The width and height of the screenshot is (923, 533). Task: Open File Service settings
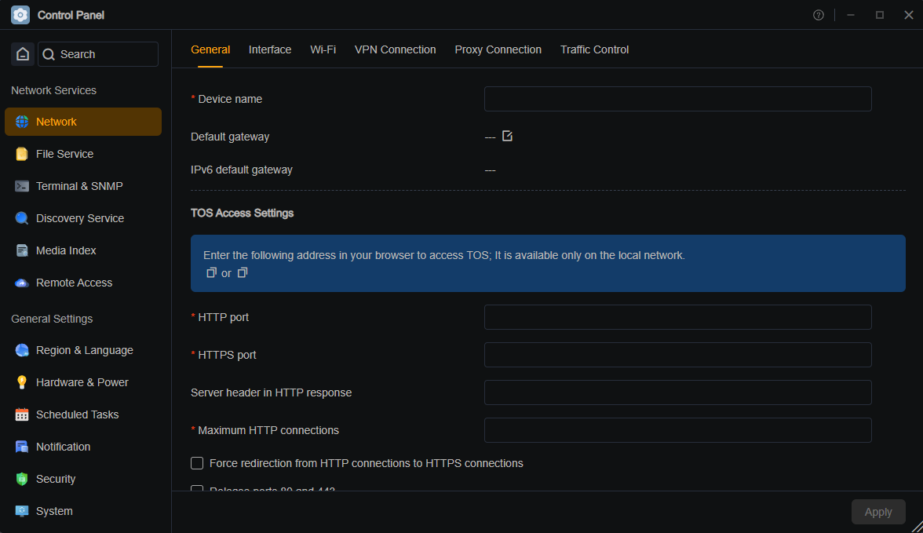pyautogui.click(x=83, y=154)
